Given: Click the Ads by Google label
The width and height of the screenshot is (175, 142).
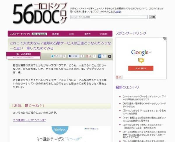Looking at the screenshot, I should tap(39, 34).
